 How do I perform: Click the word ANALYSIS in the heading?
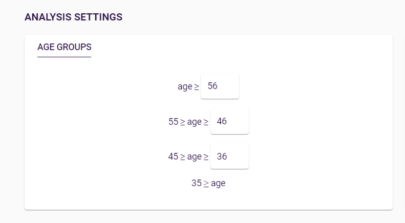(48, 17)
